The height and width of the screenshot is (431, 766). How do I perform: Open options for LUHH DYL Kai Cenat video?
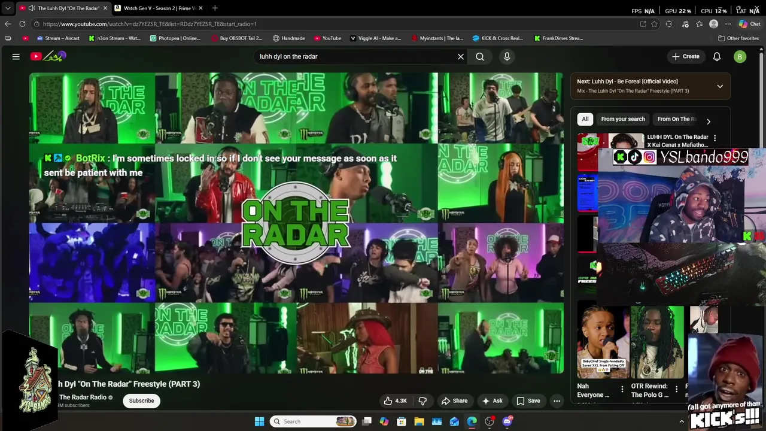point(715,138)
